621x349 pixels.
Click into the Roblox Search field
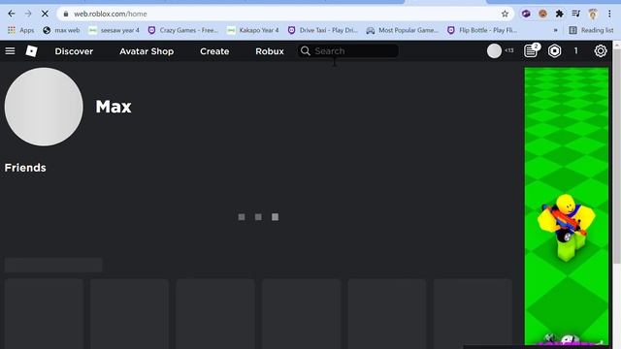[x=348, y=51]
